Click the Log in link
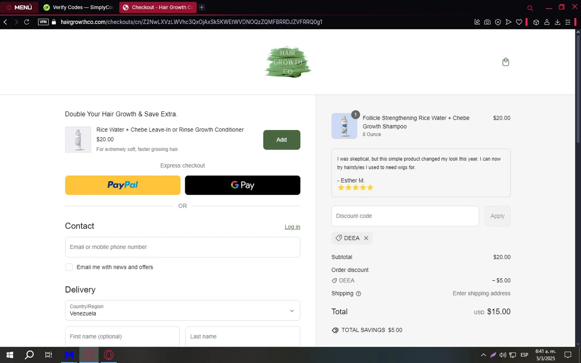This screenshot has width=581, height=363. 292,227
